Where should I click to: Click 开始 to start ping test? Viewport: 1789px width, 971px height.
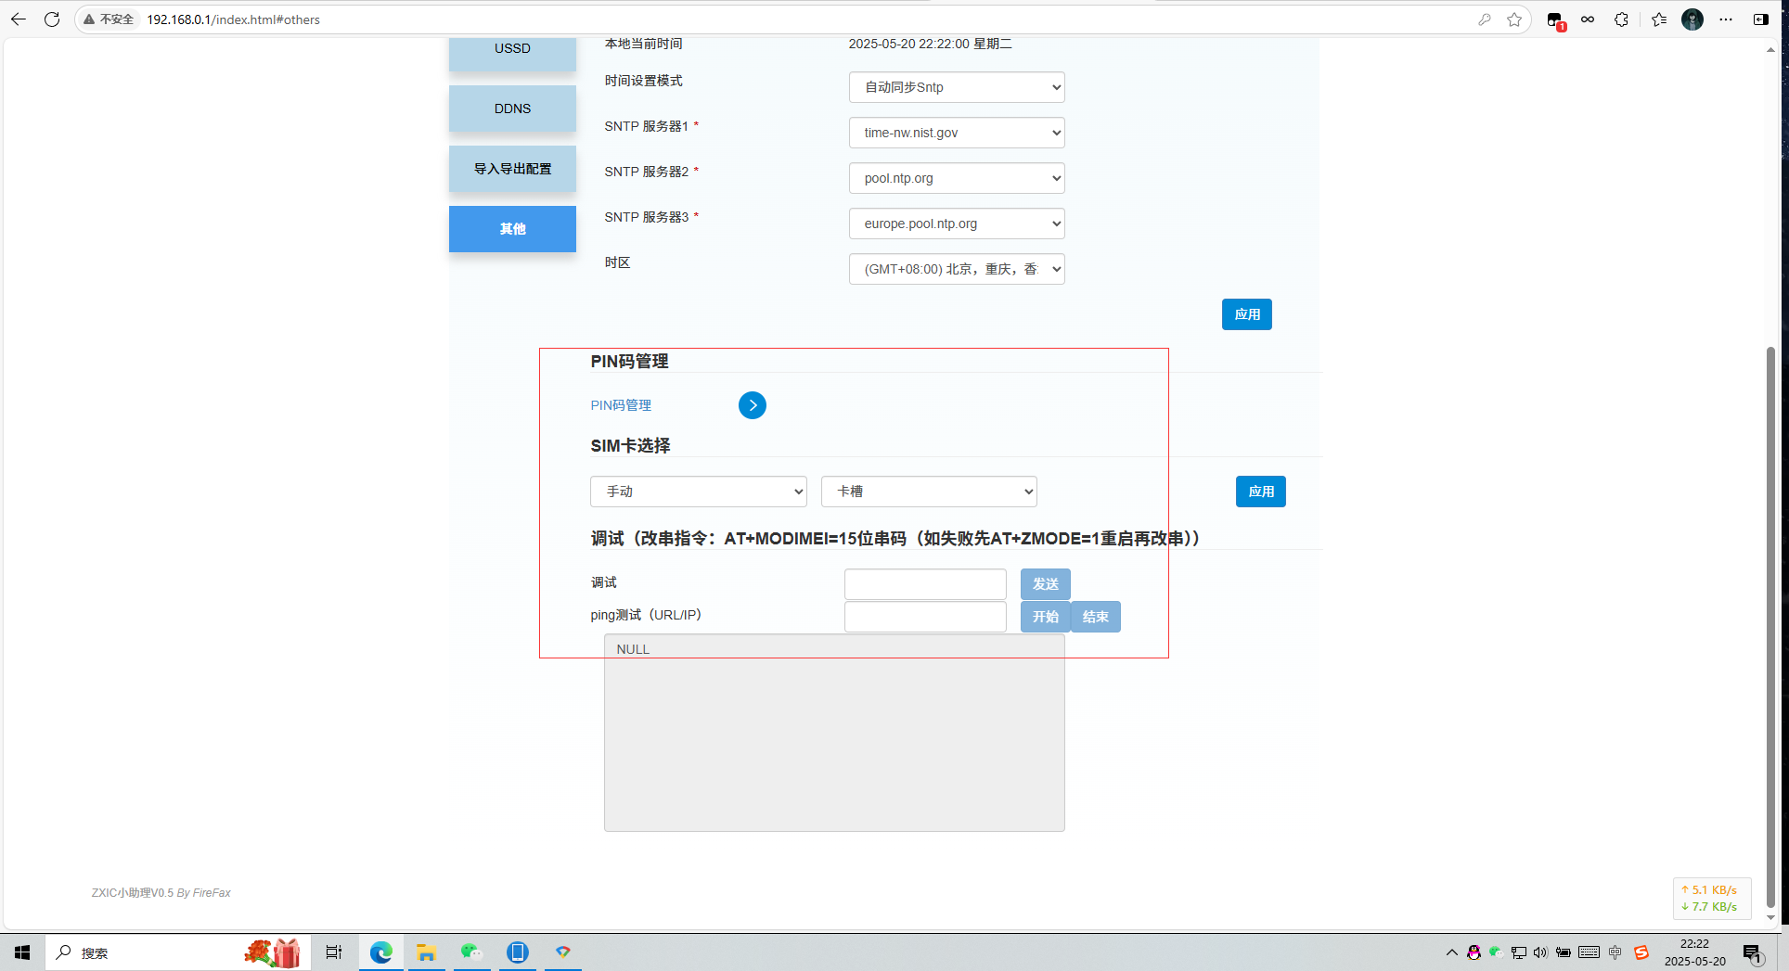coord(1045,617)
